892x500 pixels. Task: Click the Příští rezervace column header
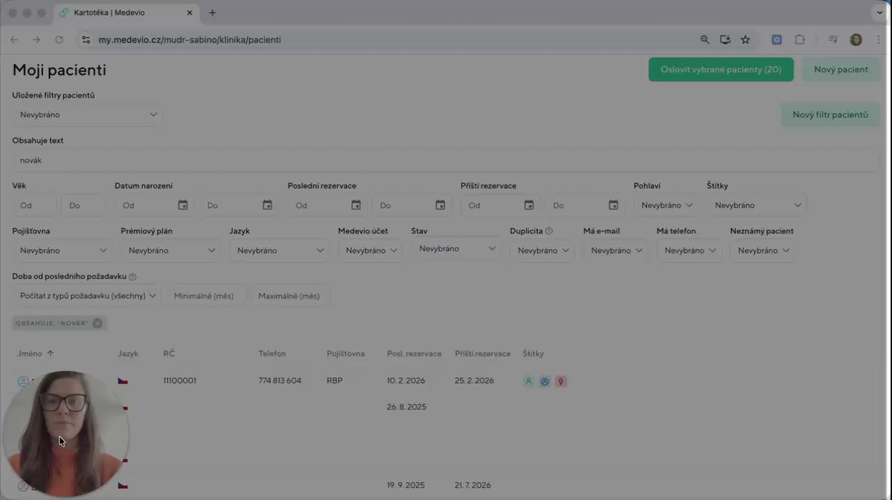[x=482, y=354]
